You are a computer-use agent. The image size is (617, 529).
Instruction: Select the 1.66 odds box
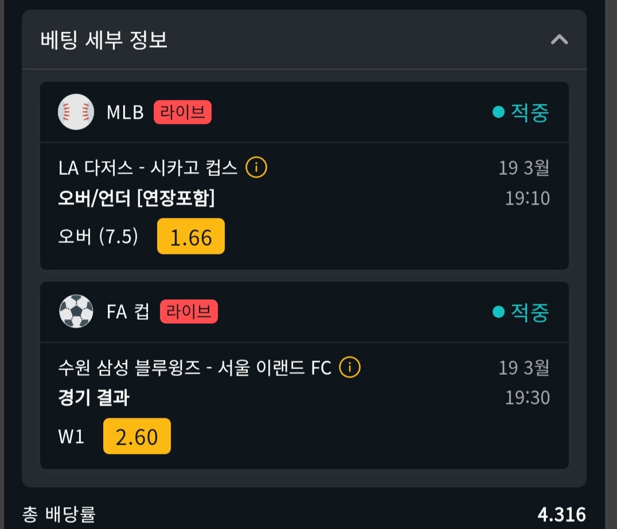pos(191,237)
